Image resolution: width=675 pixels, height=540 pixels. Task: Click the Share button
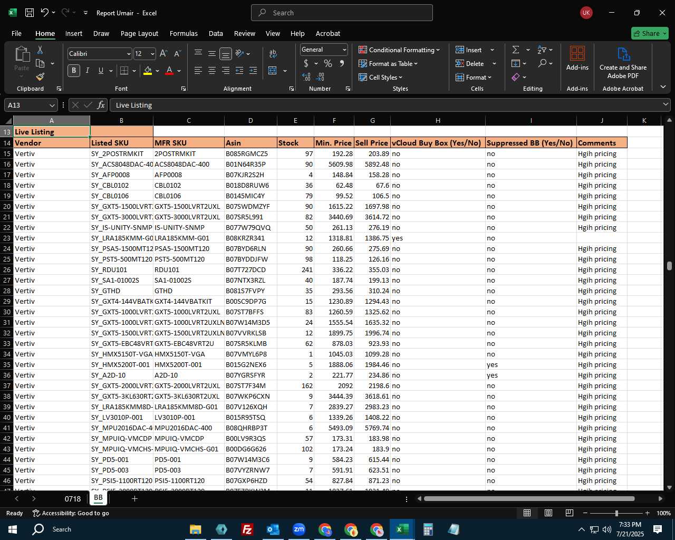coord(650,33)
